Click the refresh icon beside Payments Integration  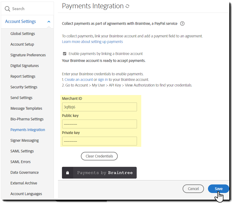pyautogui.click(x=127, y=6)
